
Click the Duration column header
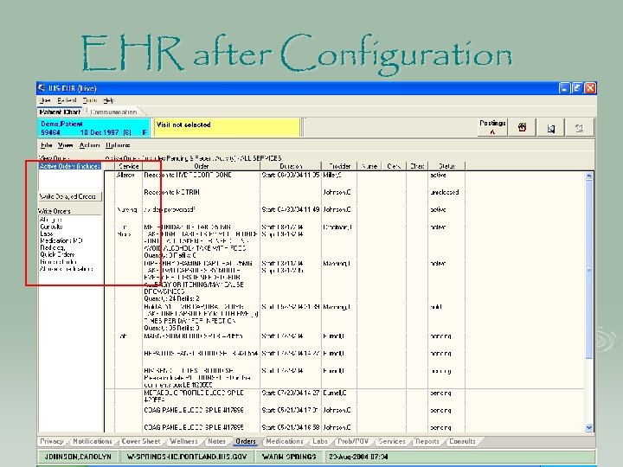click(x=291, y=166)
